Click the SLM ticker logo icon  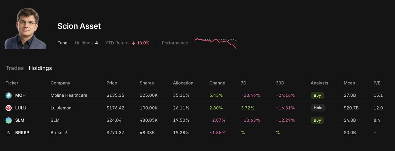pos(9,120)
